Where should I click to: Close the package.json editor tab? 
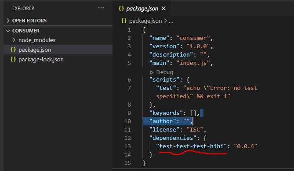(163, 8)
